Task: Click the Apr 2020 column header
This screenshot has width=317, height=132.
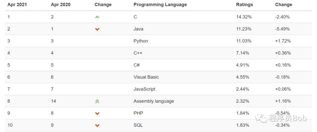Action: (x=61, y=5)
